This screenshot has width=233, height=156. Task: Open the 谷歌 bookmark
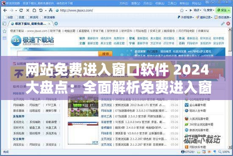pos(8,17)
